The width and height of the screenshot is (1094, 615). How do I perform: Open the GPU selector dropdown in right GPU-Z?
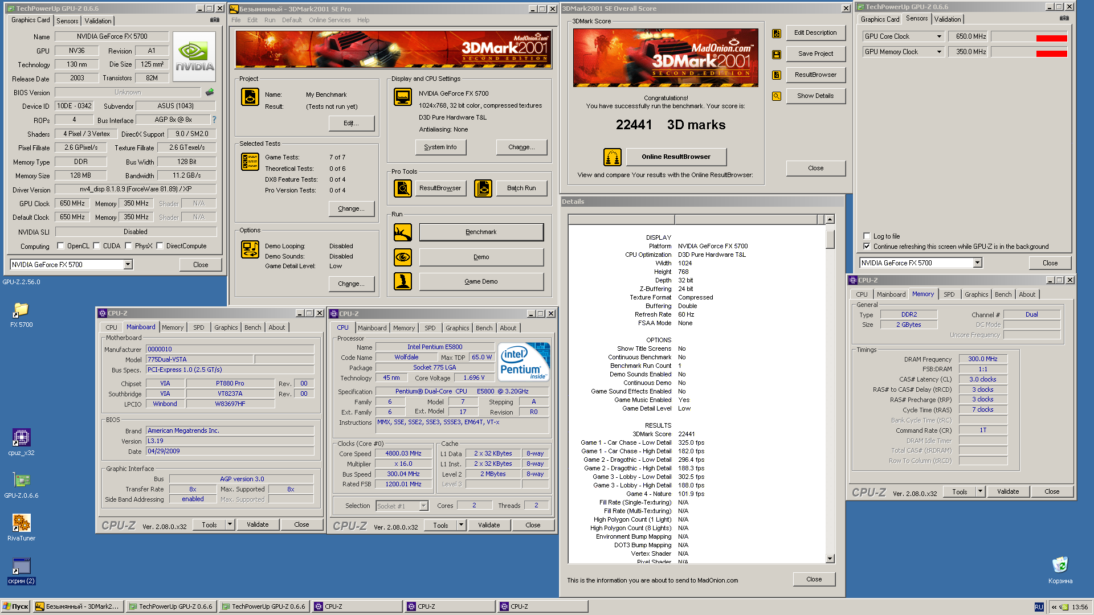pyautogui.click(x=977, y=263)
